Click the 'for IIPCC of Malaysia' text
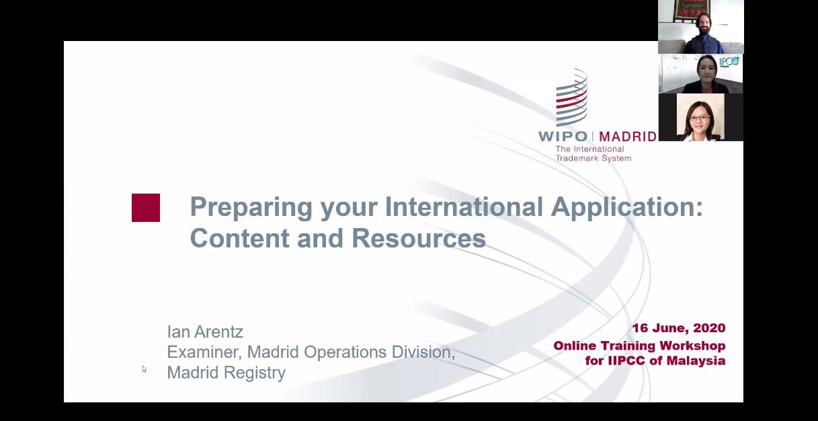Screen dimensions: 818x421 pos(655,360)
